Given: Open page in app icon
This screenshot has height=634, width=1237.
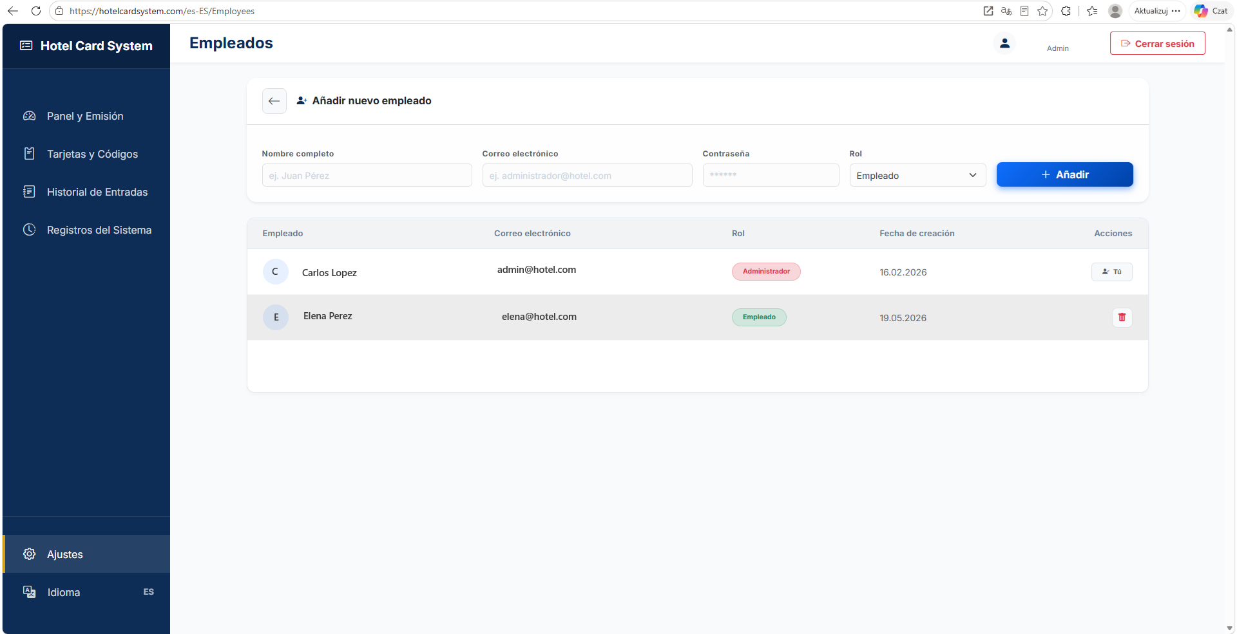Looking at the screenshot, I should 988,11.
